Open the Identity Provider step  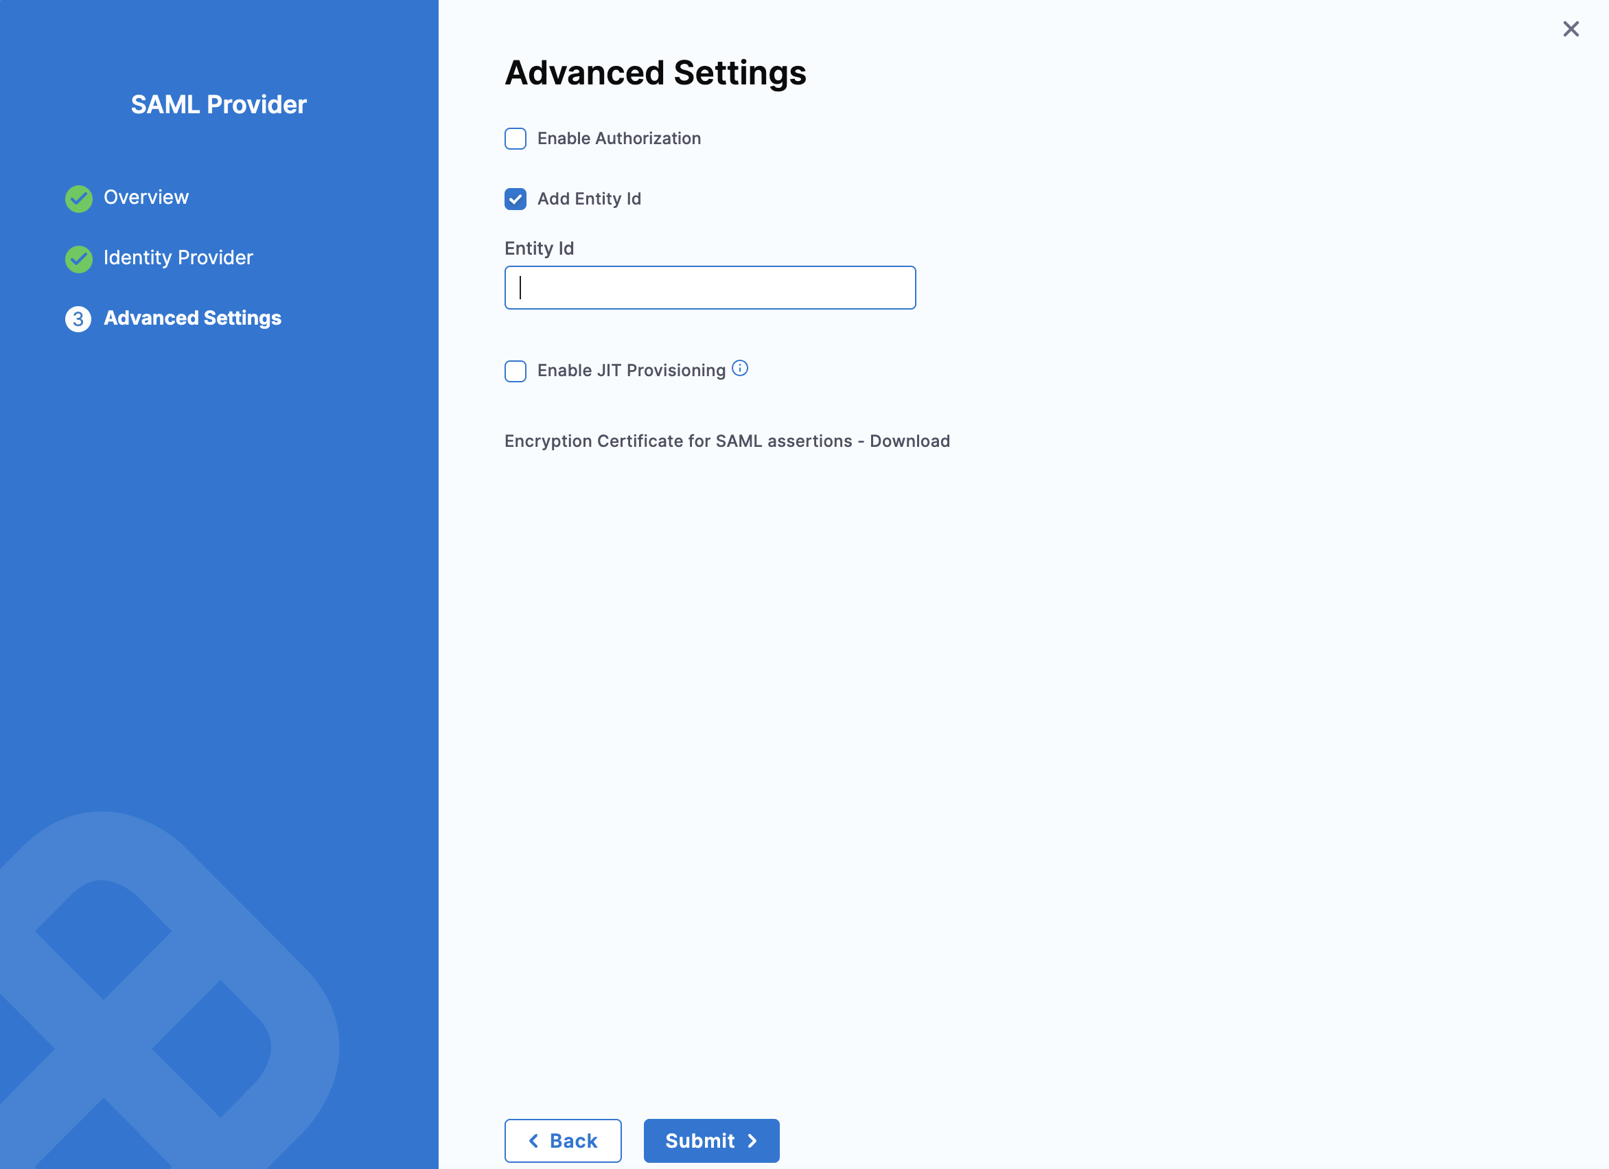[178, 257]
